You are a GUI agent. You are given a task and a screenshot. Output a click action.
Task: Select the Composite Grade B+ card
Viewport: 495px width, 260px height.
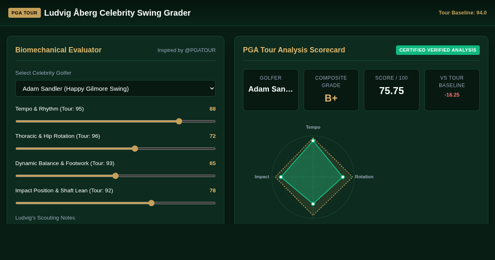coord(331,90)
